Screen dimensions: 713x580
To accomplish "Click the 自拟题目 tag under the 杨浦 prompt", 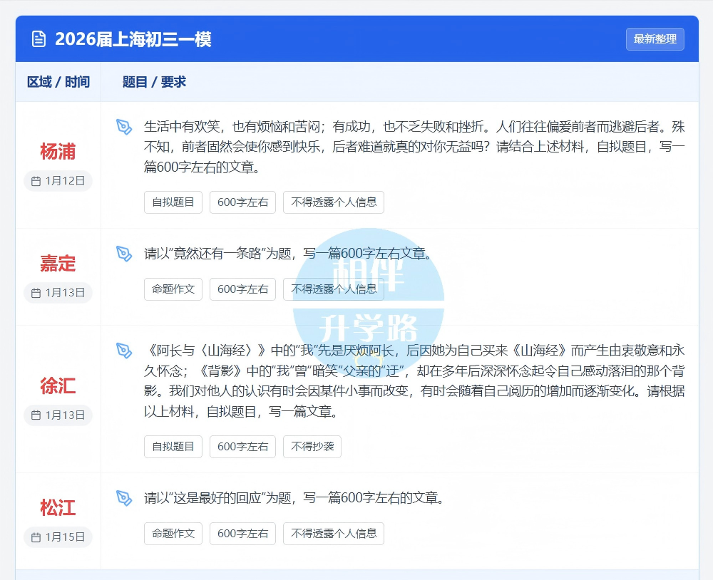I will pyautogui.click(x=173, y=202).
